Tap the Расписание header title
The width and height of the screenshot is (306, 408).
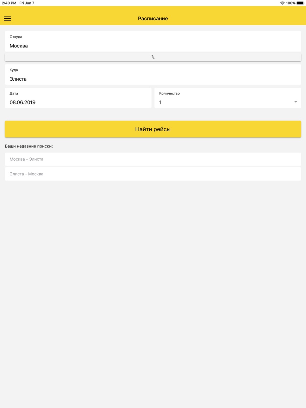(x=153, y=19)
